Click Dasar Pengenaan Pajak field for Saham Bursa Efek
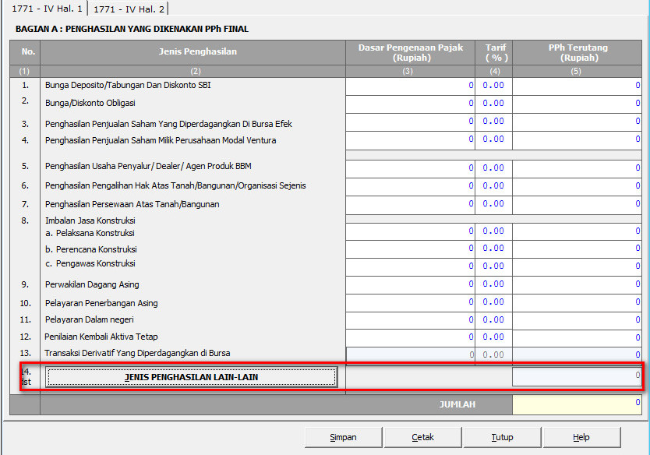This screenshot has width=650, height=455. tap(410, 122)
